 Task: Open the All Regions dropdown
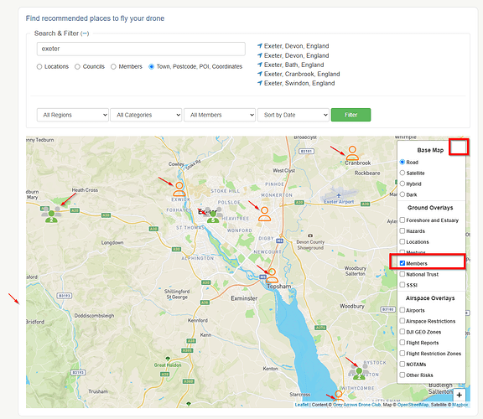(73, 115)
